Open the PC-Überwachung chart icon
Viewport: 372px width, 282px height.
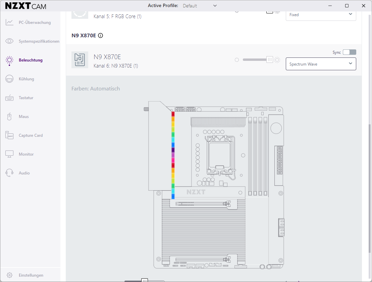pos(9,23)
